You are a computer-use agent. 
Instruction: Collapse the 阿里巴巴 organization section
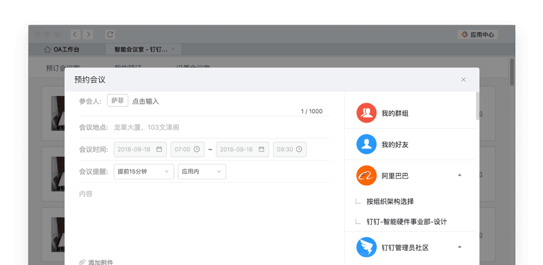459,176
